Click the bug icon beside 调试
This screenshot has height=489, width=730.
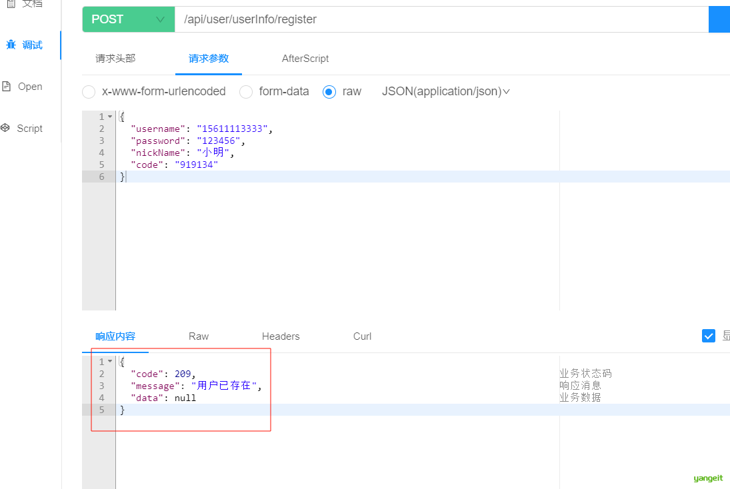11,45
